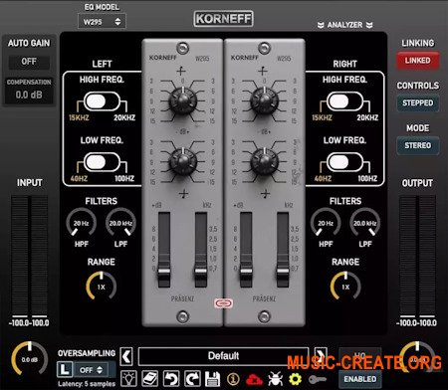Open settings with the yellow gear icon
The height and width of the screenshot is (390, 448).
click(296, 378)
